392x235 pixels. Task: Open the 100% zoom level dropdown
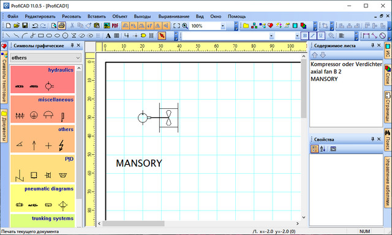tap(222, 26)
